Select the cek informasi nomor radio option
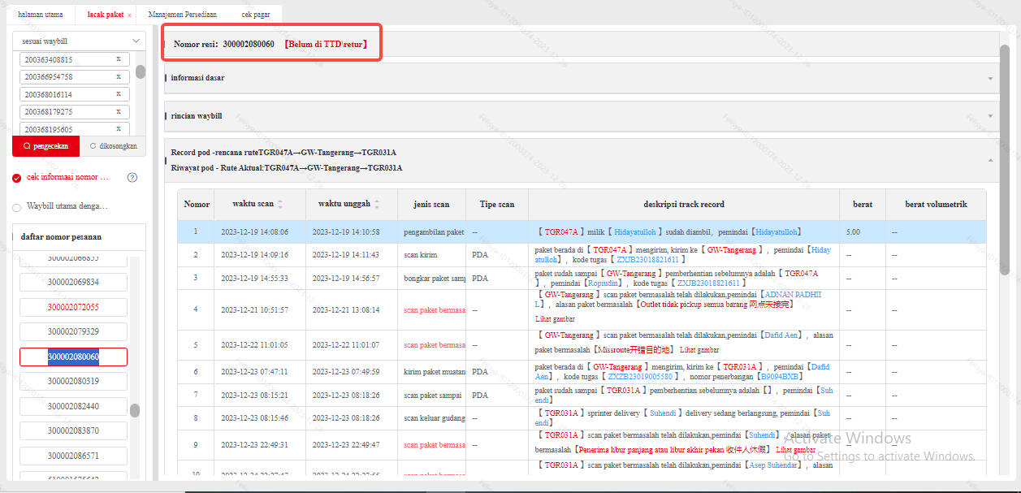1021x493 pixels. click(17, 178)
